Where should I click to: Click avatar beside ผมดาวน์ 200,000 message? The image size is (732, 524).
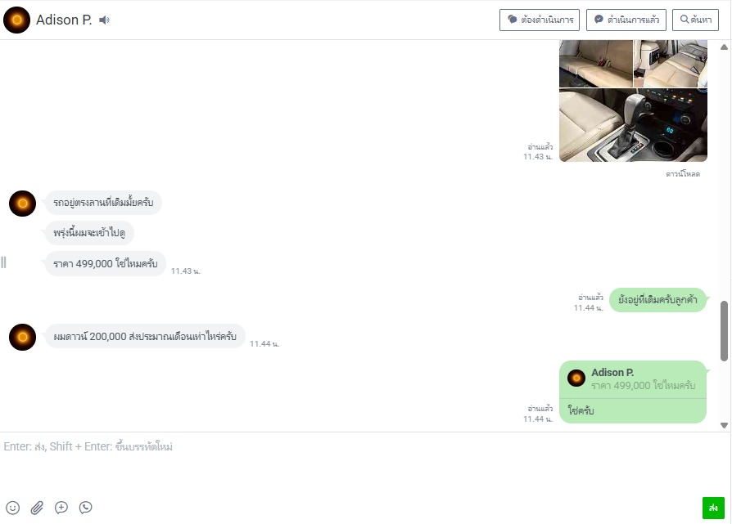[x=22, y=337]
